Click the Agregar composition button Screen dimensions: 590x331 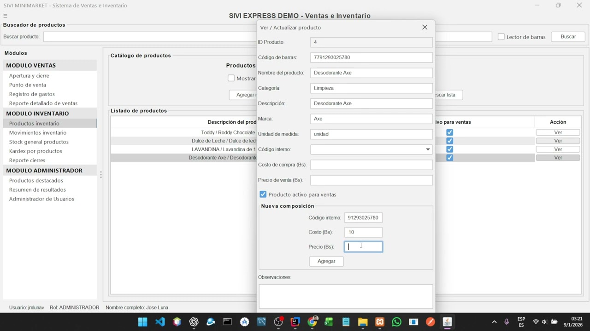[x=326, y=261]
